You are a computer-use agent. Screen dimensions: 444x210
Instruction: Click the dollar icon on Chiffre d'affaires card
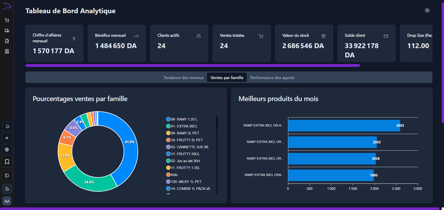pyautogui.click(x=74, y=39)
